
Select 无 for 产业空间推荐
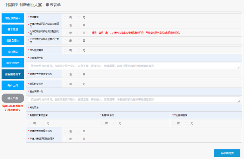click(x=187, y=123)
